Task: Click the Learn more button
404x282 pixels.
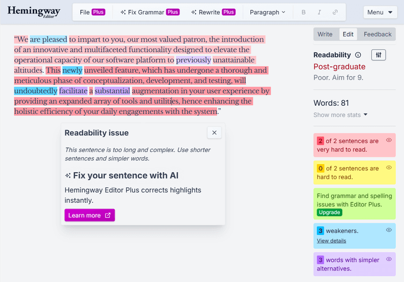Action: pyautogui.click(x=89, y=215)
